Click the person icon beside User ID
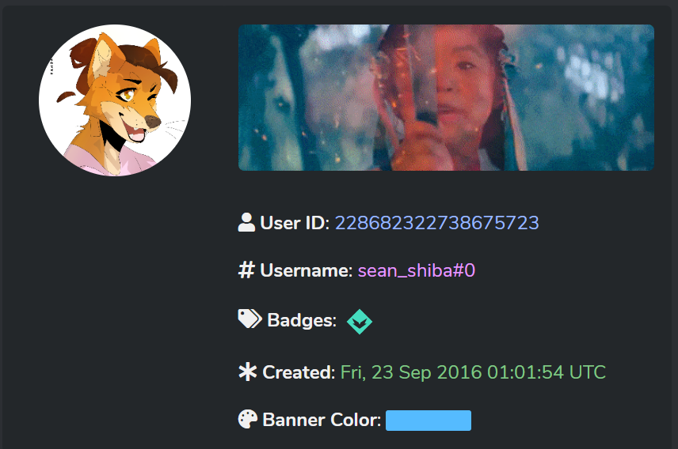Image resolution: width=678 pixels, height=449 pixels. (246, 222)
